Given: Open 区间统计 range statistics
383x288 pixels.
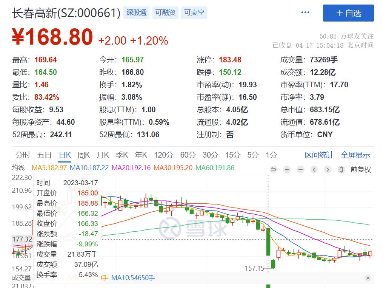Looking at the screenshot, I should point(319,155).
